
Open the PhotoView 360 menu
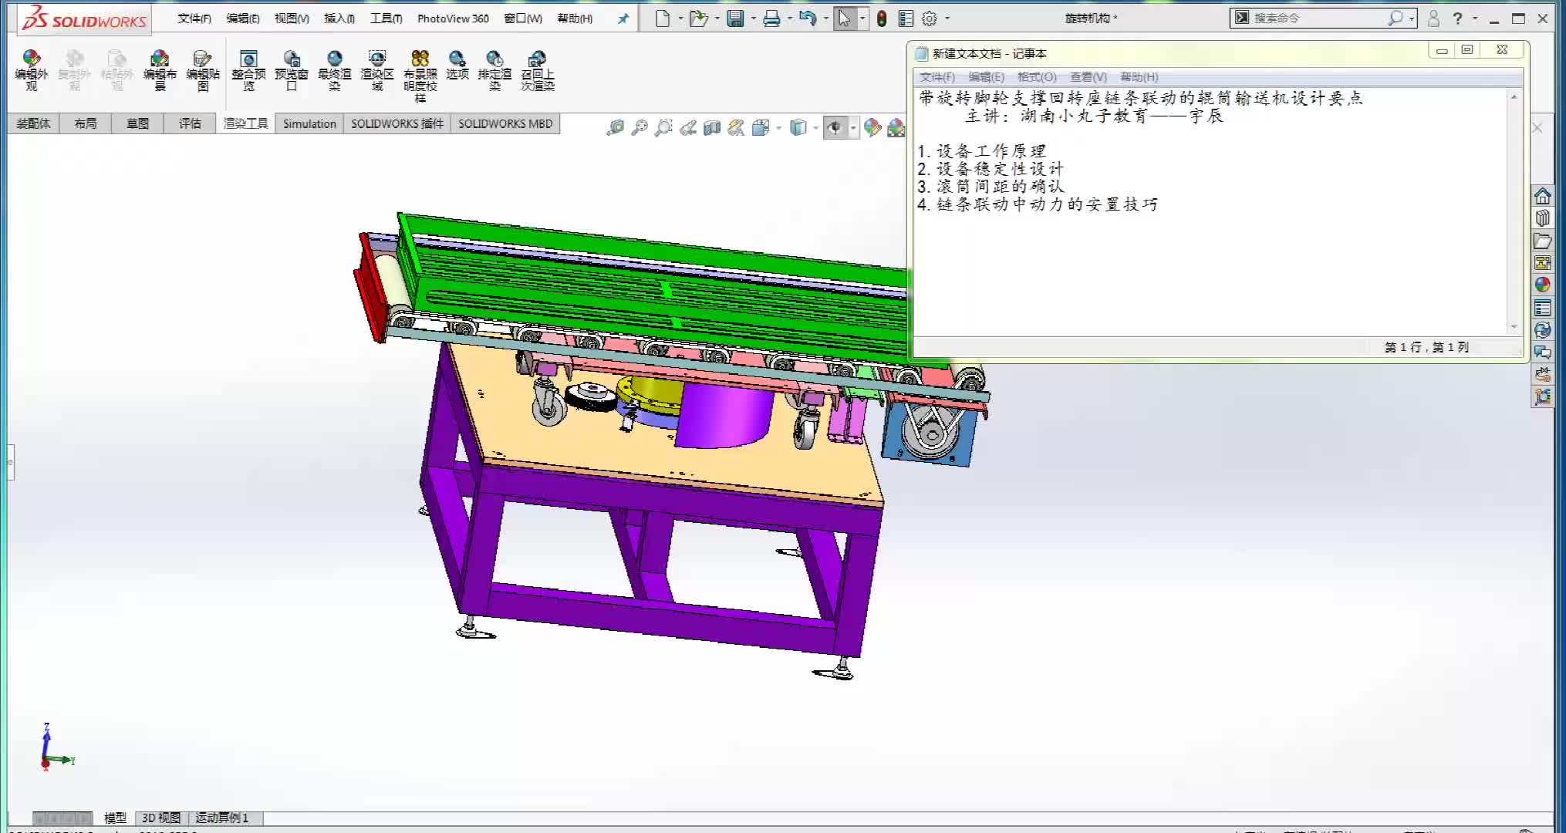click(x=453, y=19)
